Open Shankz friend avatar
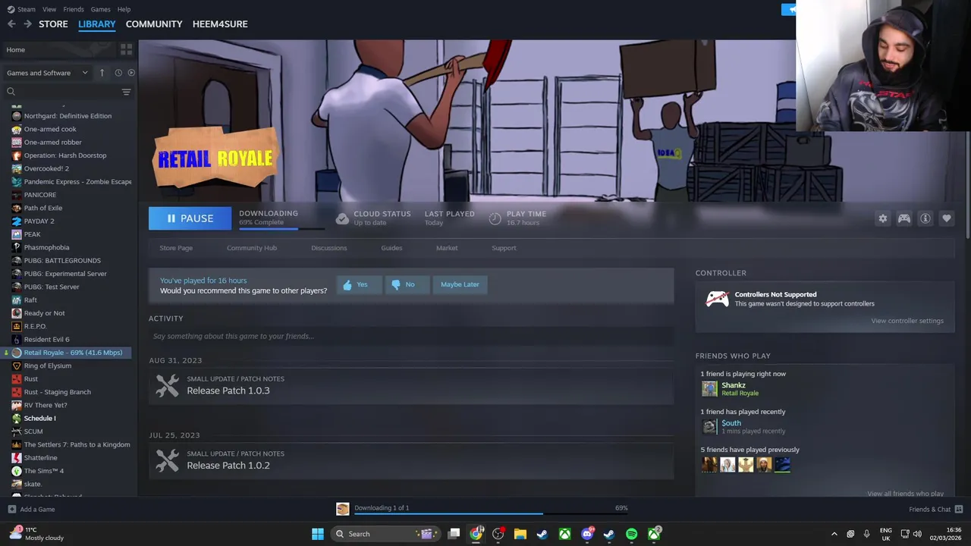 pyautogui.click(x=709, y=389)
